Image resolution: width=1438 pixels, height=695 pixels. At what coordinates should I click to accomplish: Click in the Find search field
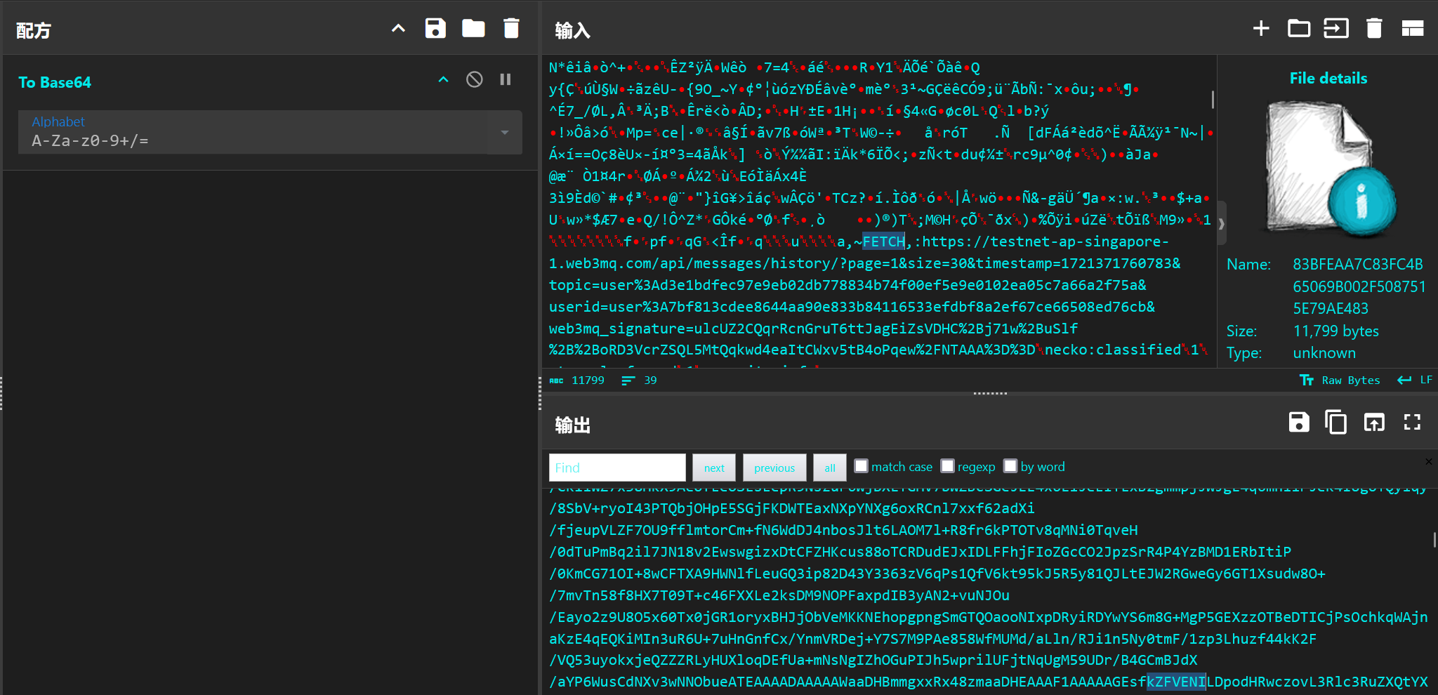click(x=617, y=468)
